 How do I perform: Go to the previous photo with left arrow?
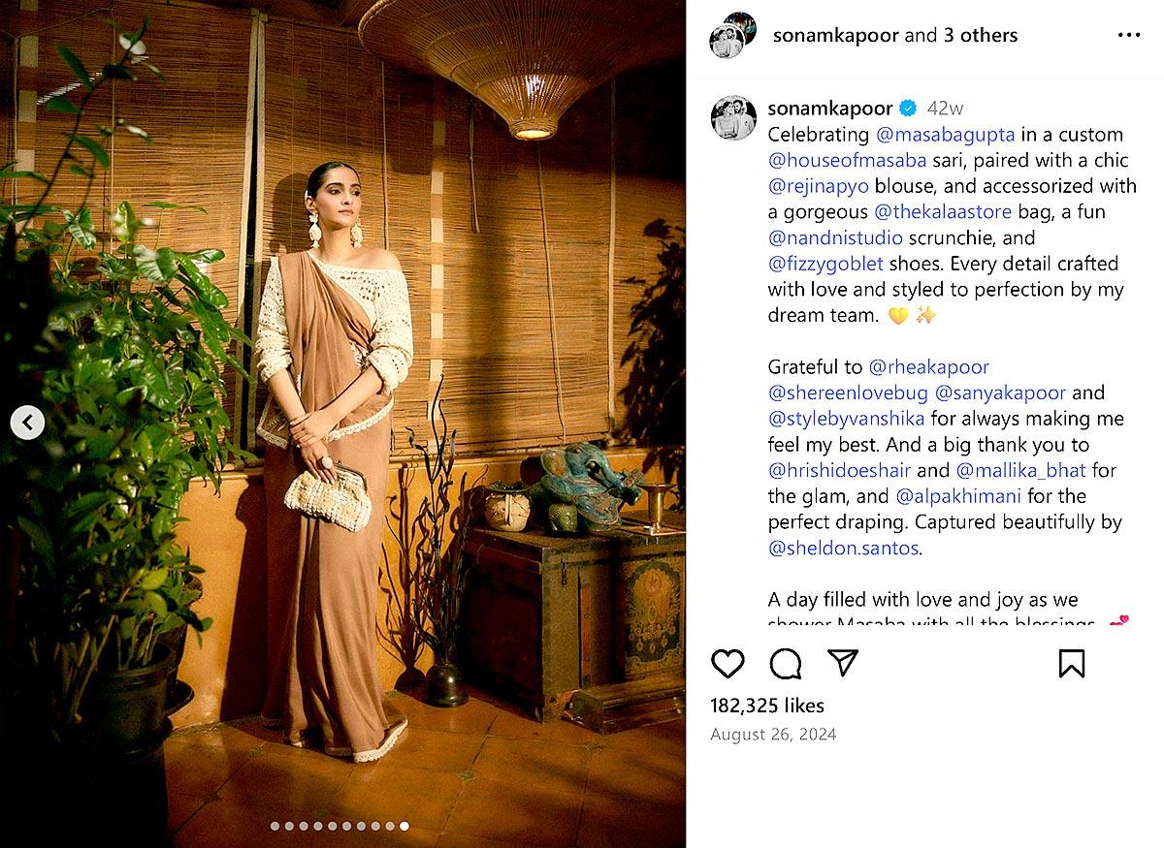[27, 423]
